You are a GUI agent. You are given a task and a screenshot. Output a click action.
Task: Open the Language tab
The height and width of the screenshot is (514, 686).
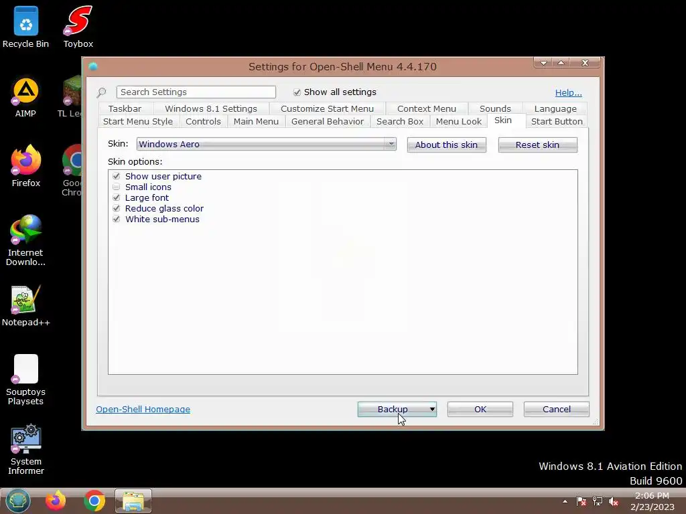coord(555,108)
